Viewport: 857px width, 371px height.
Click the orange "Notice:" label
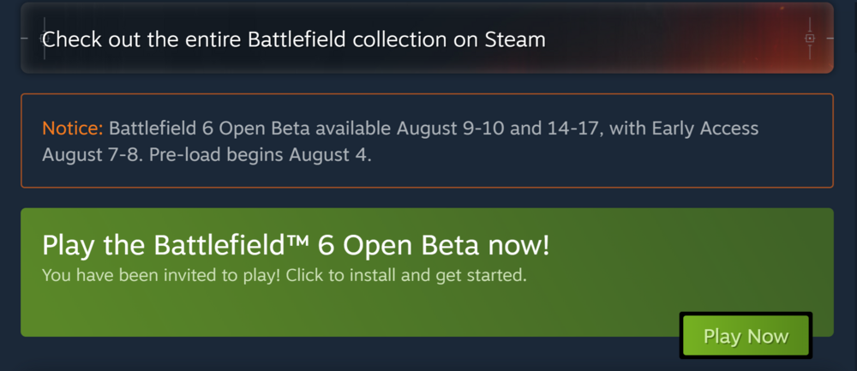73,129
